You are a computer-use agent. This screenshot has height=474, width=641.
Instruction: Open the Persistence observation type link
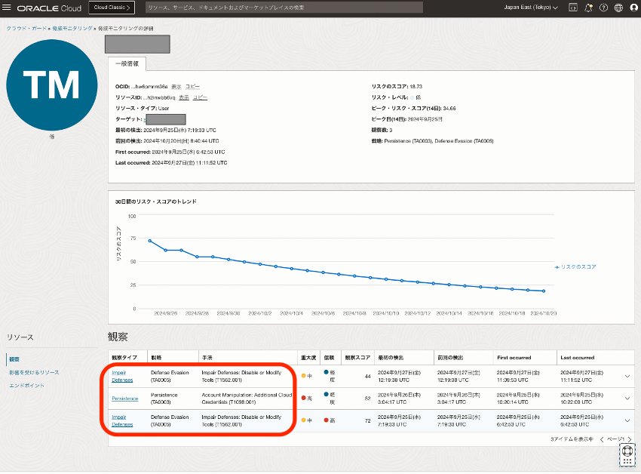click(124, 399)
